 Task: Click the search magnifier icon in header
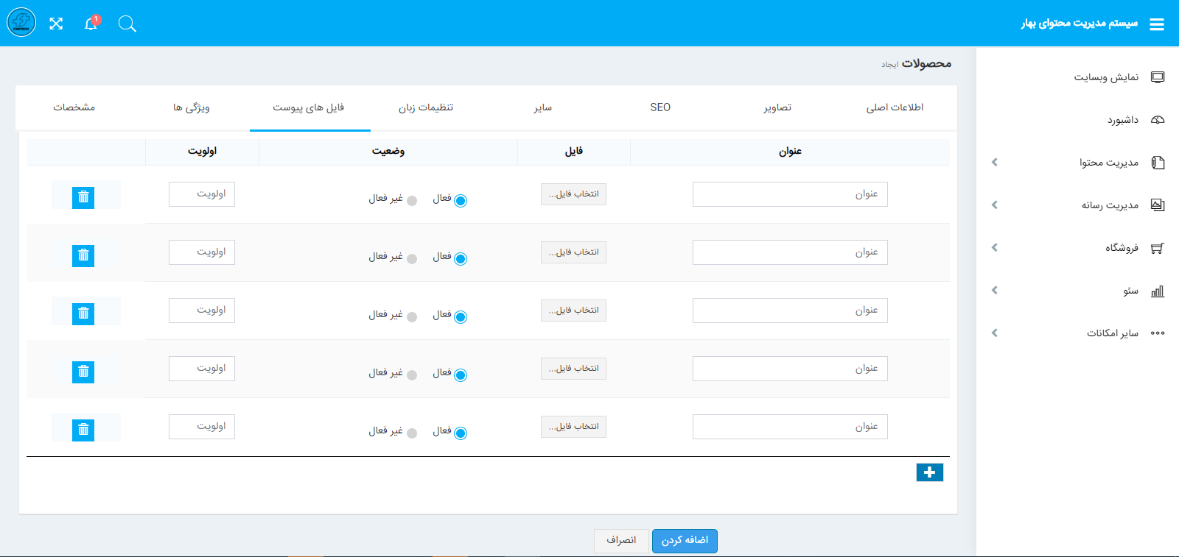pos(127,24)
